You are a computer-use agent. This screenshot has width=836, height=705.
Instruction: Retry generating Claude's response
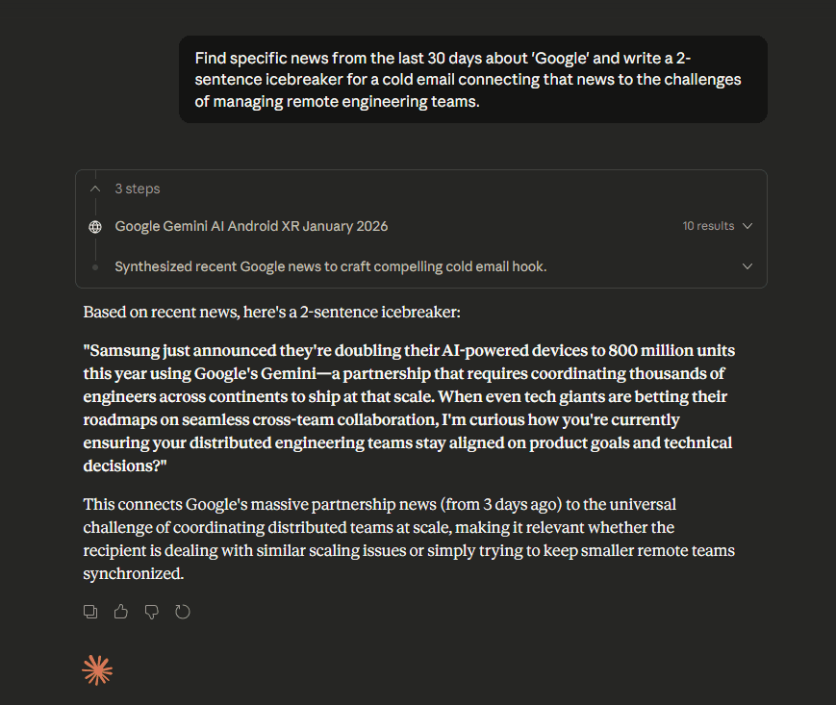[183, 611]
